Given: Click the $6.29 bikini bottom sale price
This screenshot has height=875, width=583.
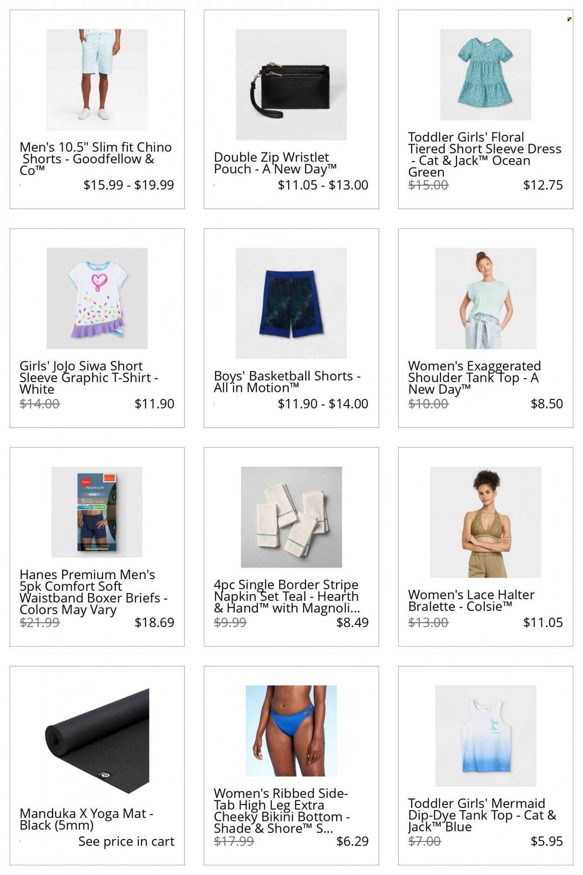Looking at the screenshot, I should [x=353, y=841].
